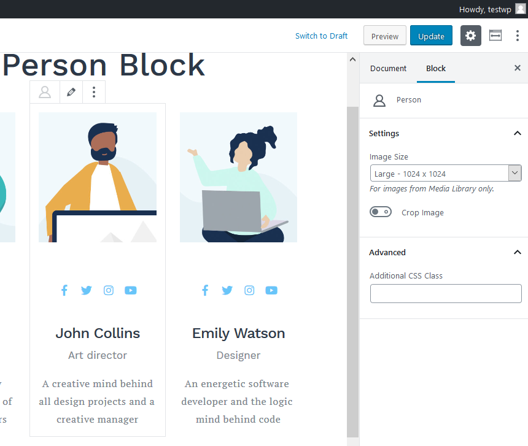Click Emily Watson's profile illustration

pyautogui.click(x=238, y=177)
